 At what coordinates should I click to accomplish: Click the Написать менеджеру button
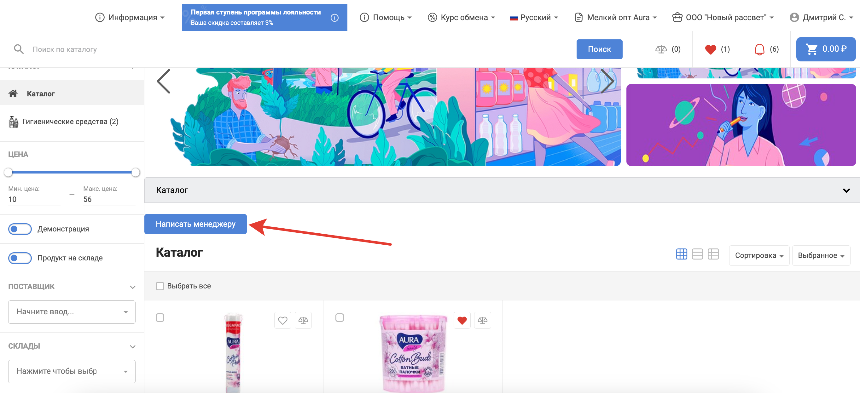(x=195, y=224)
